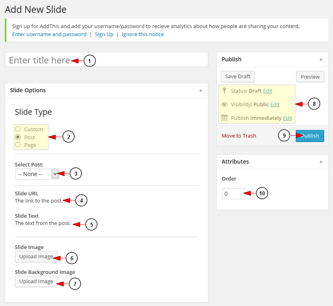Image resolution: width=333 pixels, height=306 pixels.
Task: Click the key icon beside Status
Action: click(224, 91)
